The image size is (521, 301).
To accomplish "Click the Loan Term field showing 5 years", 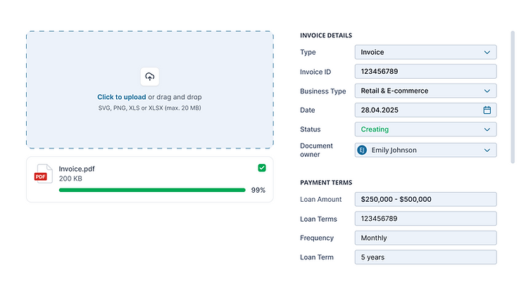I will point(426,257).
